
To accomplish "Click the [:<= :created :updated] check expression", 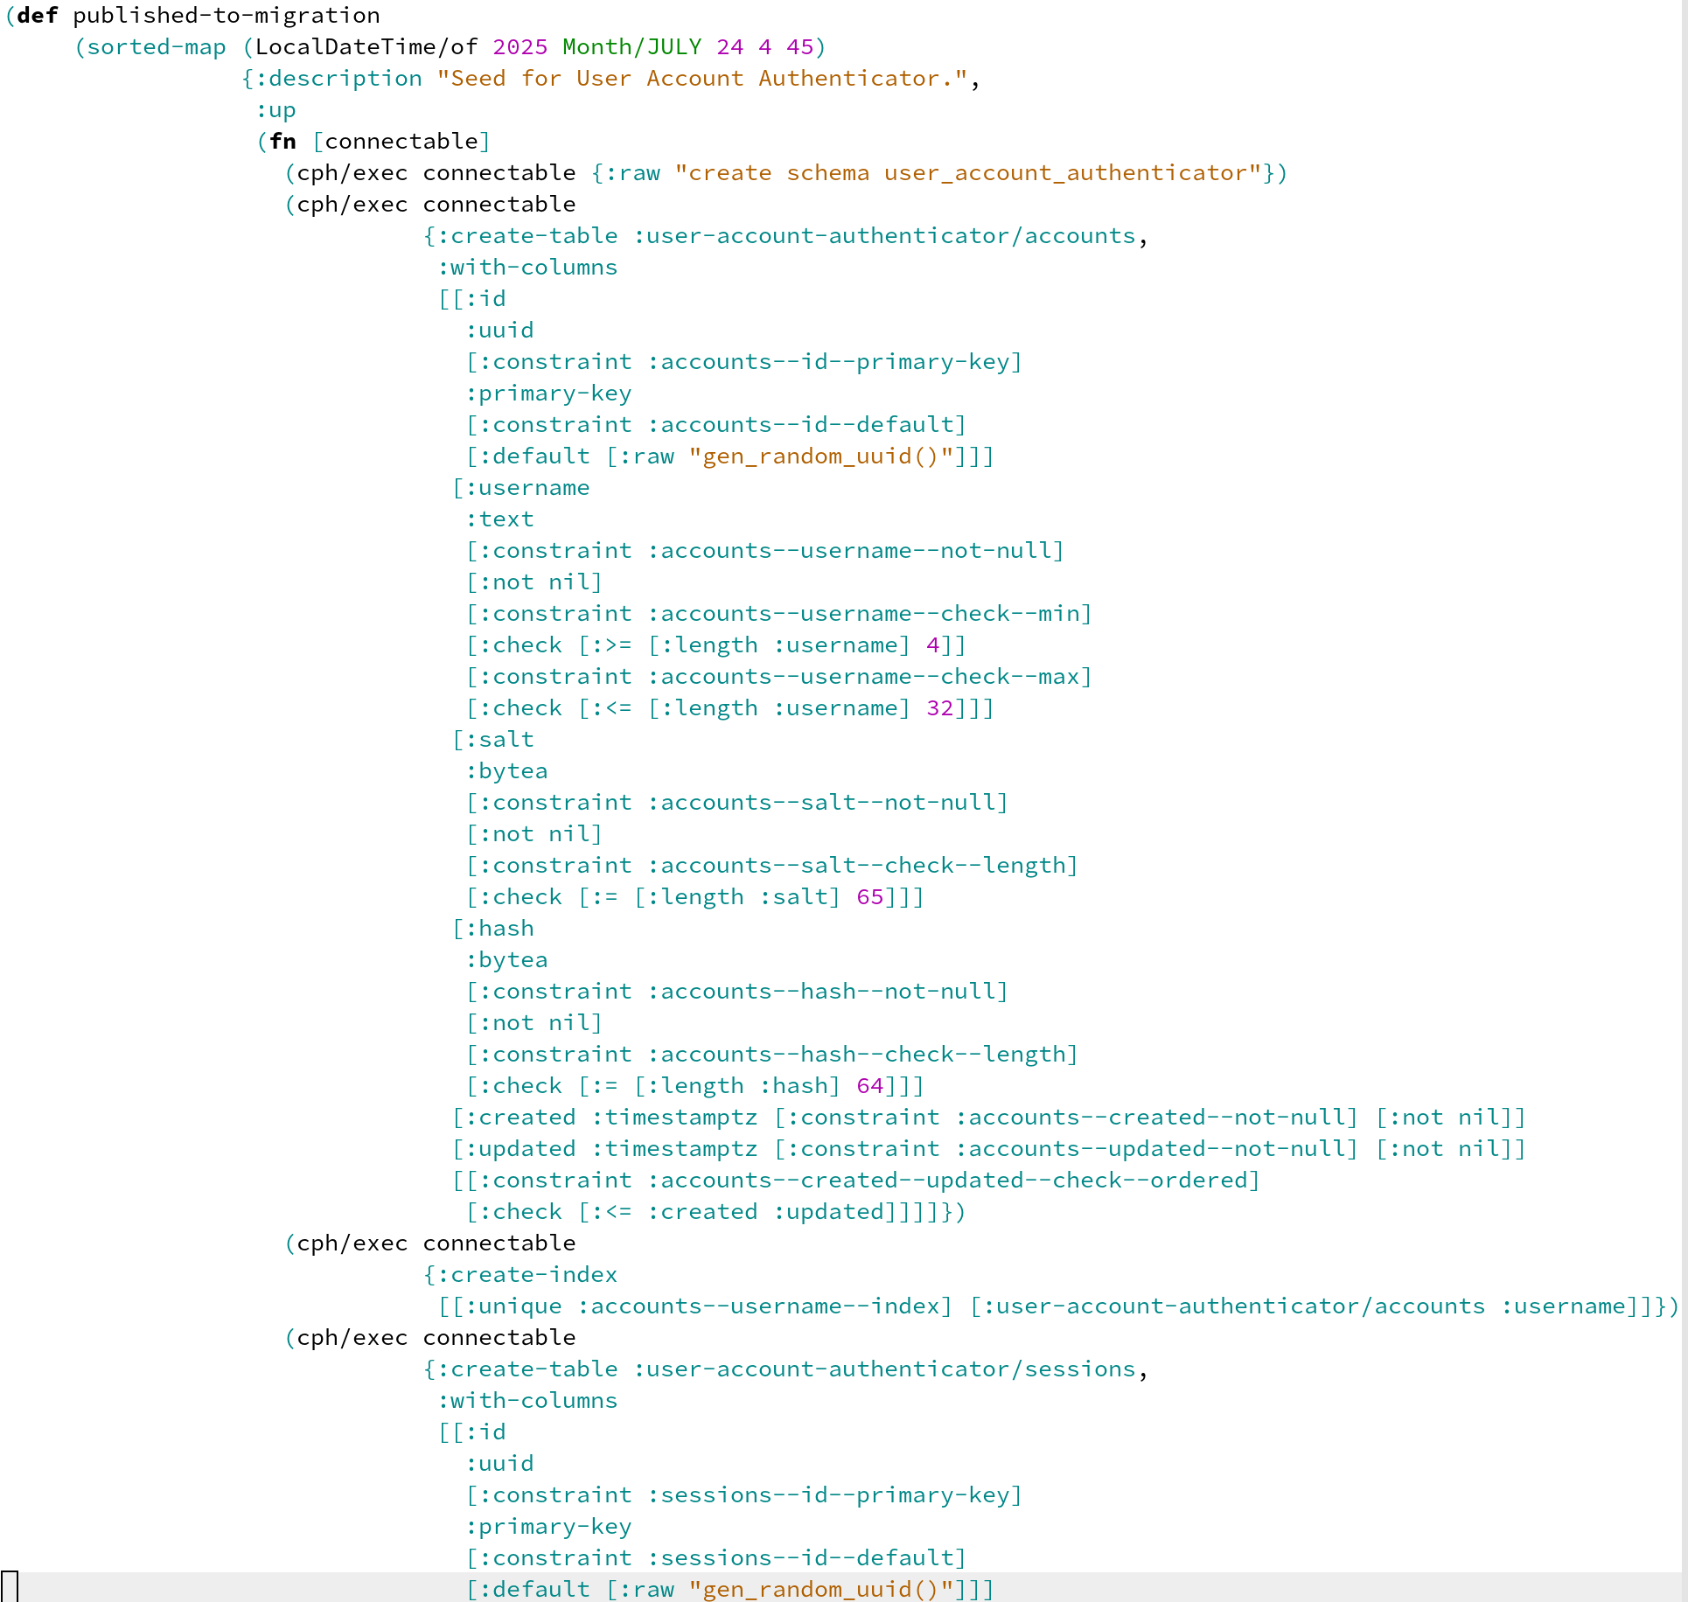I will [737, 1212].
